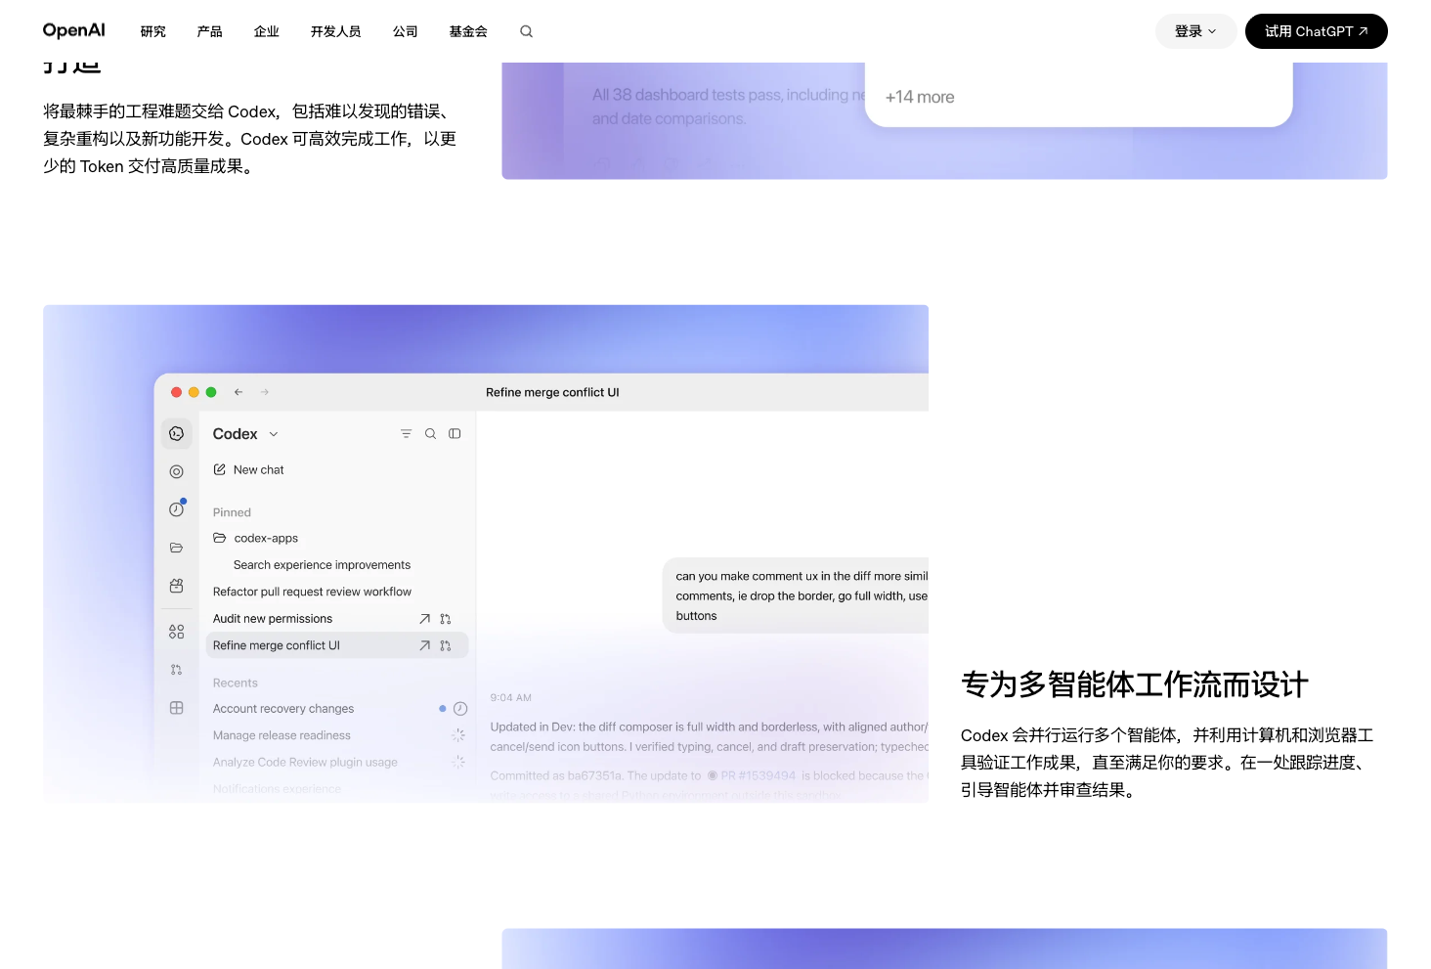Expand the Codex dropdown chevron
The height and width of the screenshot is (969, 1431).
click(x=274, y=434)
